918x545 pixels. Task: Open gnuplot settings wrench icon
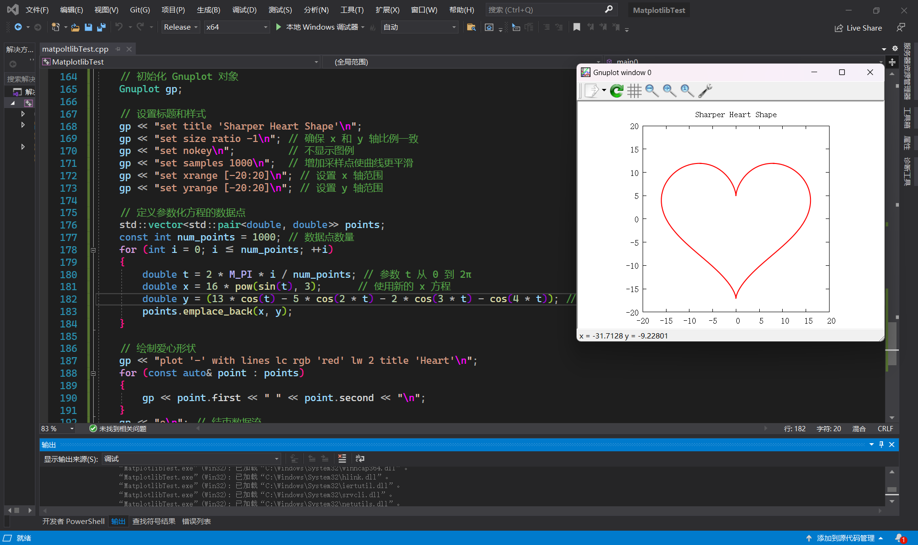pyautogui.click(x=705, y=90)
